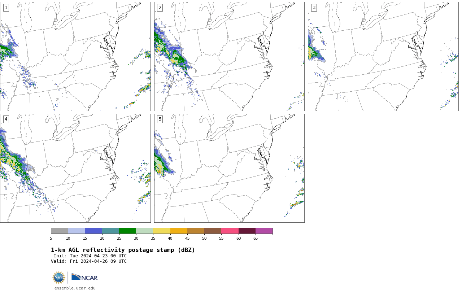This screenshot has width=462, height=292.
Task: Click the colorbar tick label 20
Action: (102, 238)
